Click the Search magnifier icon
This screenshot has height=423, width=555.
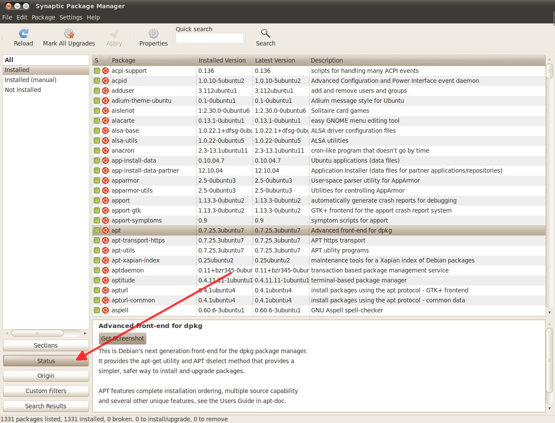[266, 33]
